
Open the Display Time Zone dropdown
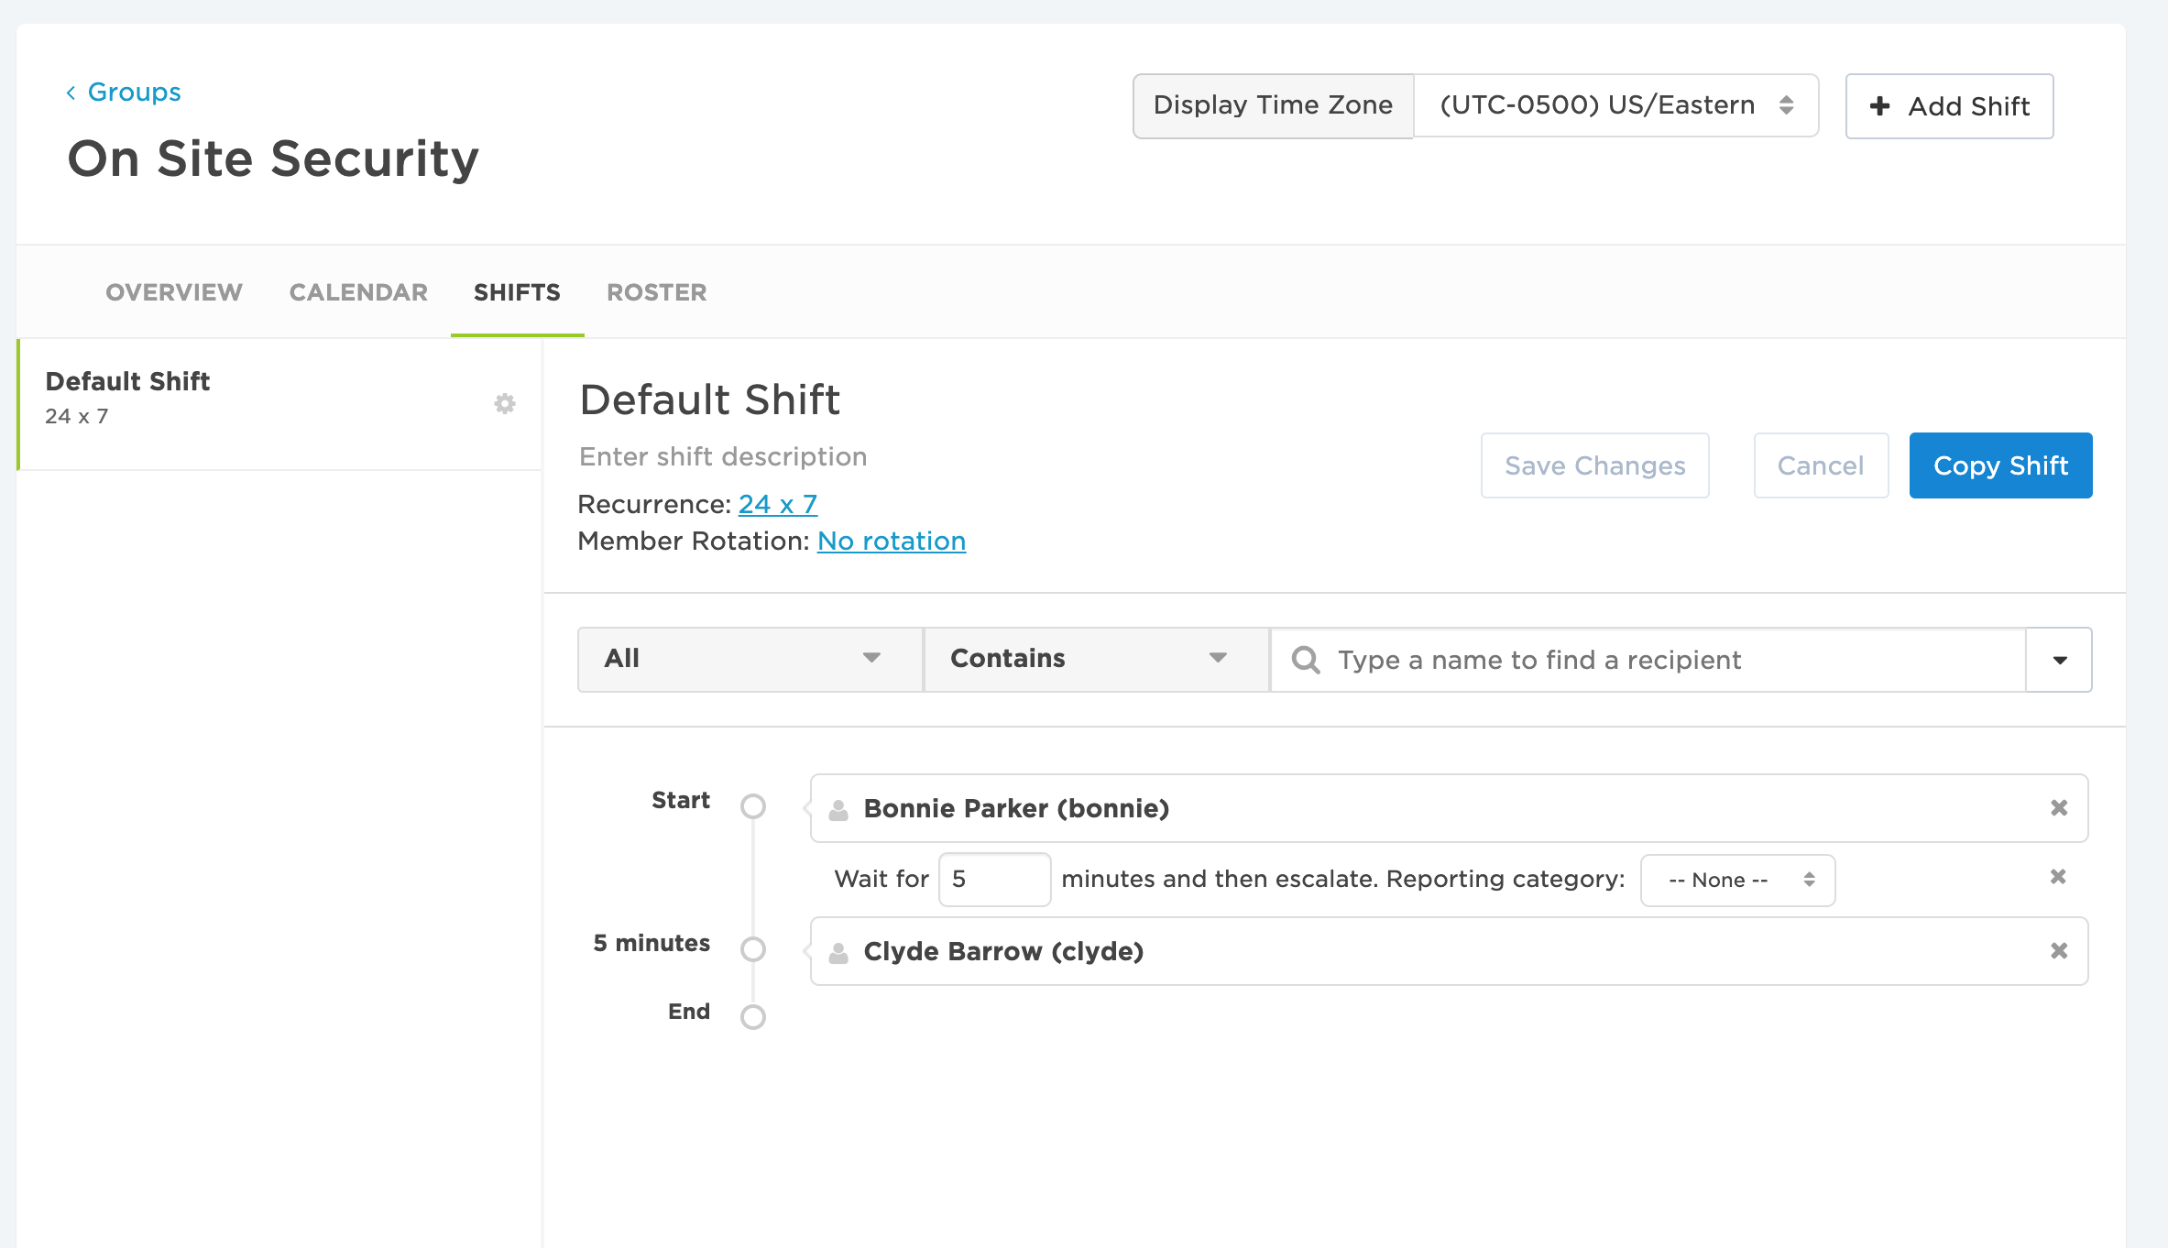point(1615,105)
